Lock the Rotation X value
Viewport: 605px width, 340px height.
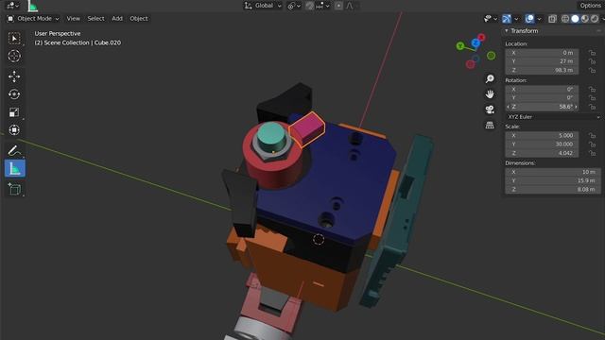[592, 89]
